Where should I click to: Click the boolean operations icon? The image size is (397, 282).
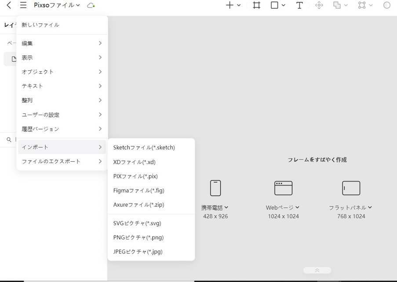pos(337,5)
